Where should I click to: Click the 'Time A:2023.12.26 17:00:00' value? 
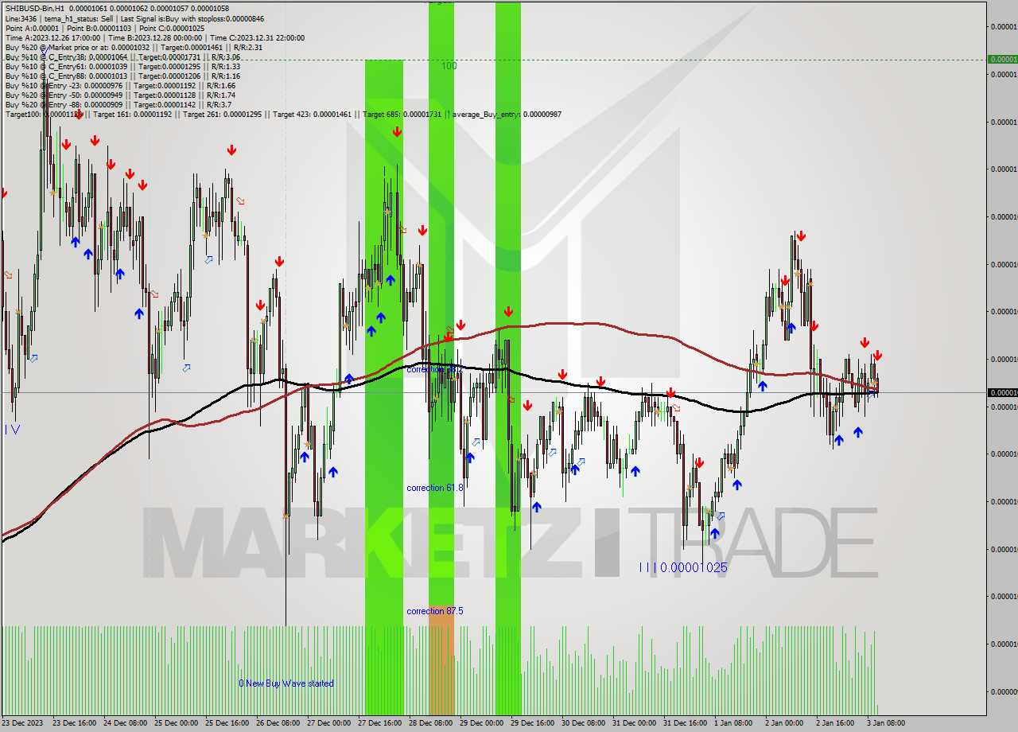coord(52,37)
